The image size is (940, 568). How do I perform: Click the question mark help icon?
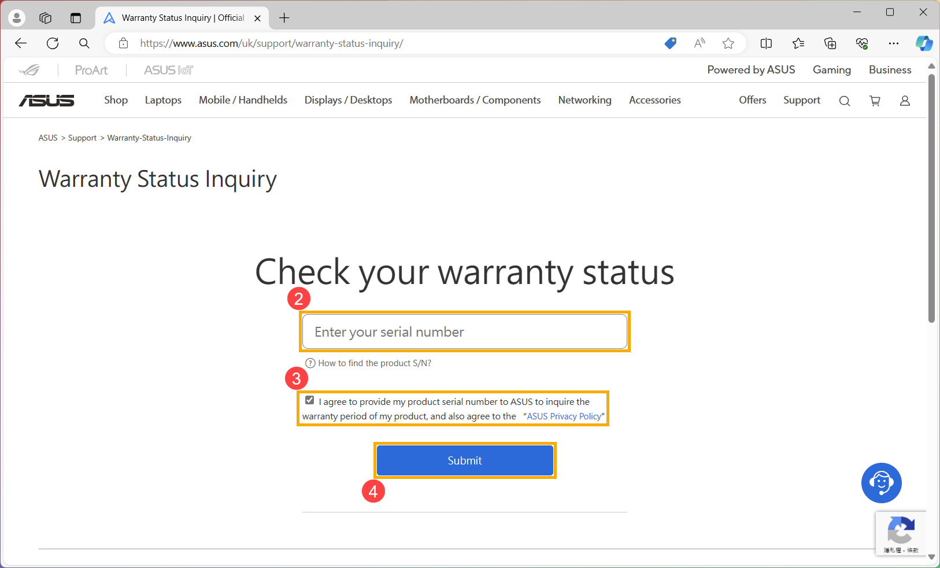click(x=310, y=363)
